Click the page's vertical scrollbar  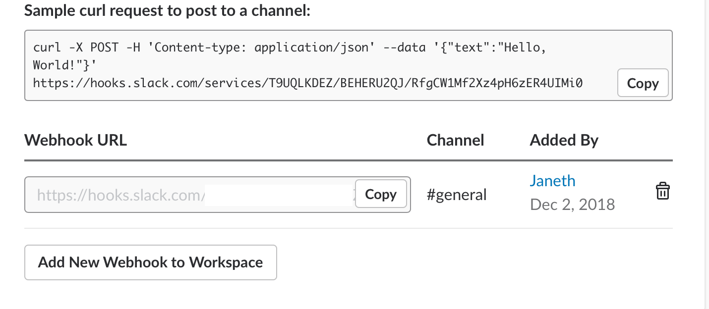707,149
